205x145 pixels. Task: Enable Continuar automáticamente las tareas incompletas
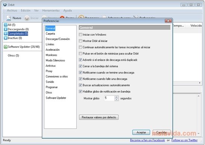pyautogui.click(x=80, y=47)
